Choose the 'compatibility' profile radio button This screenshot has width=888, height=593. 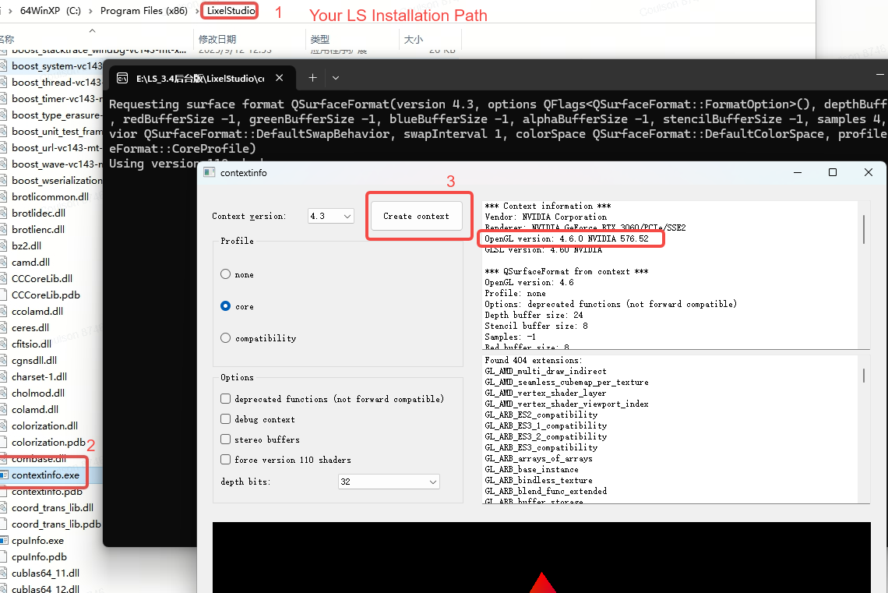[x=225, y=337]
